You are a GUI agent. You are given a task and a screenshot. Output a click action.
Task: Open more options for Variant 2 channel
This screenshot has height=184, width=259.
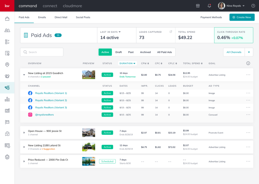(x=248, y=100)
